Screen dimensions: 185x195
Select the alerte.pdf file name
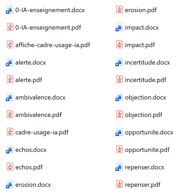click(29, 80)
